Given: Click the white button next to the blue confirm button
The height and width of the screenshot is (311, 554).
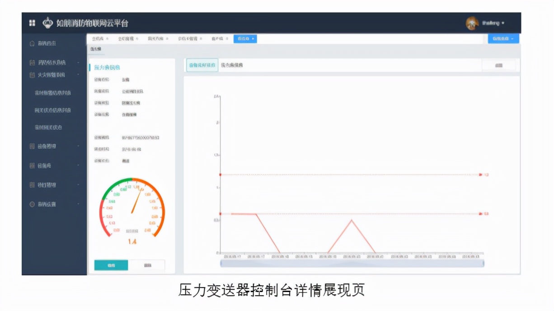Looking at the screenshot, I should (148, 264).
